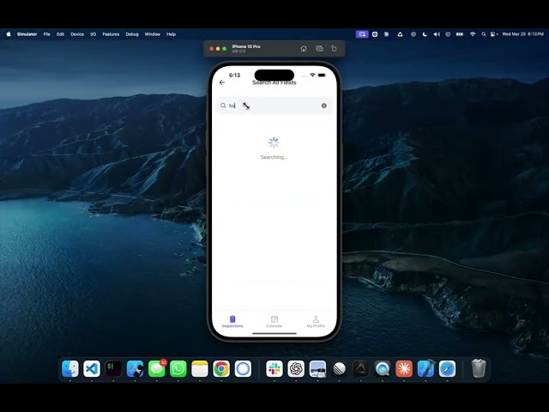Open Notes from the Dock
This screenshot has width=549, height=412.
click(x=200, y=368)
